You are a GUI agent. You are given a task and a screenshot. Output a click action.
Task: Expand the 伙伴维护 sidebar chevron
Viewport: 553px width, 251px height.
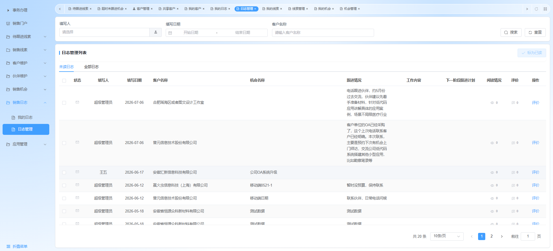tap(45, 76)
